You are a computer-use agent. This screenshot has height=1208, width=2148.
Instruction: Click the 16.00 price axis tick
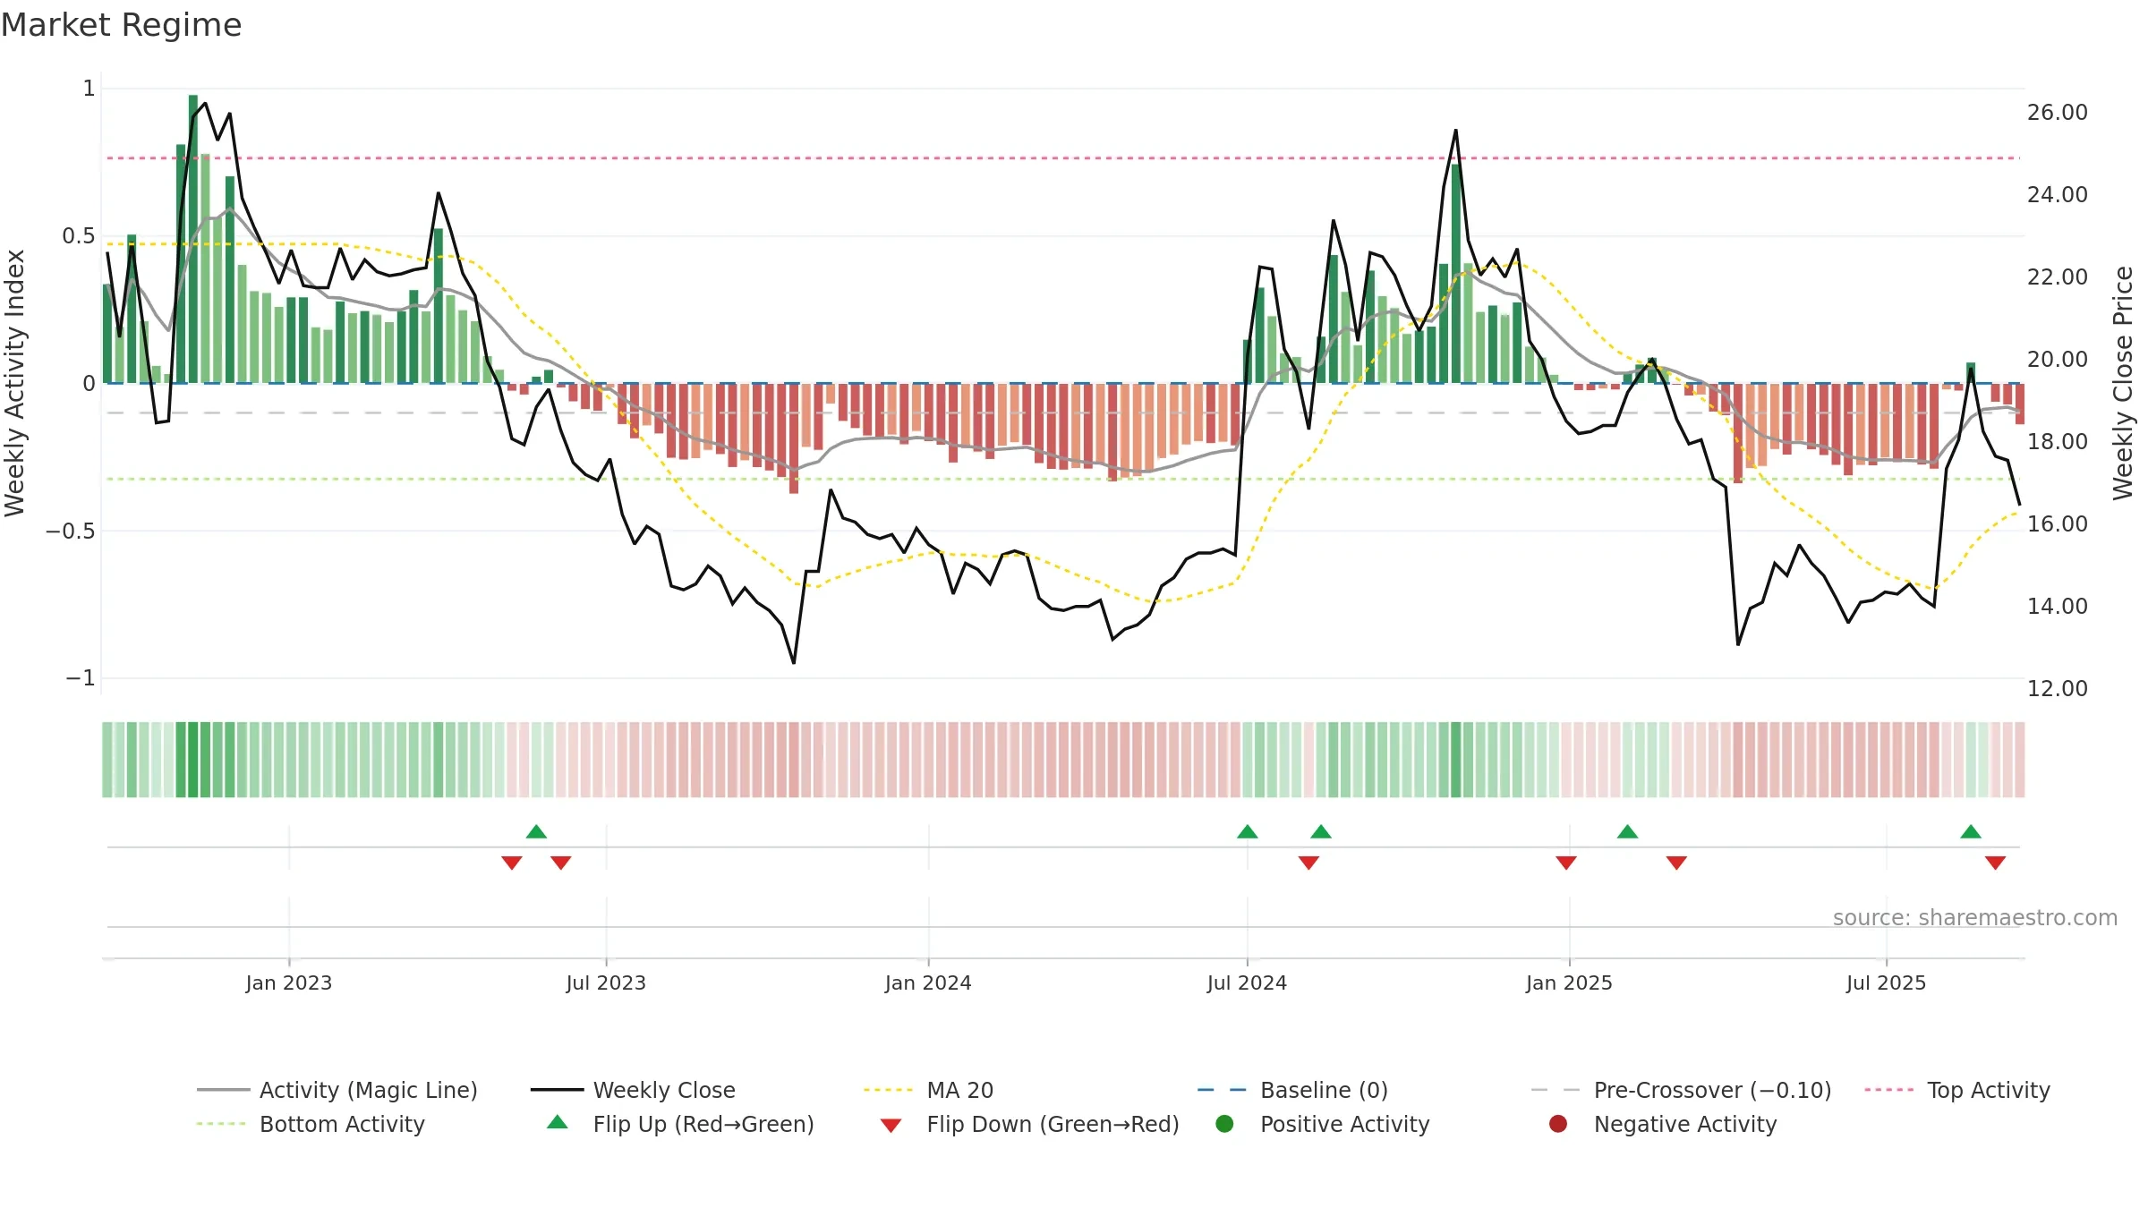2057,524
